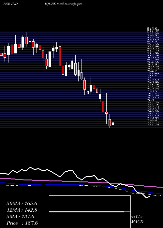Click the 5MA : 137.6 value text
The height and width of the screenshot is (228, 163).
(21, 217)
